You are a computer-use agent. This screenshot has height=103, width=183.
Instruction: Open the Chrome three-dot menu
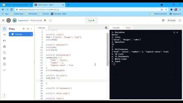pos(180,9)
